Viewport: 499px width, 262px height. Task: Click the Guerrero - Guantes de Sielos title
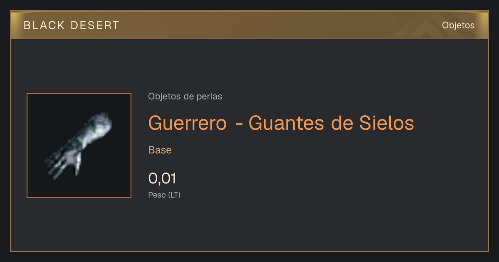coord(281,123)
